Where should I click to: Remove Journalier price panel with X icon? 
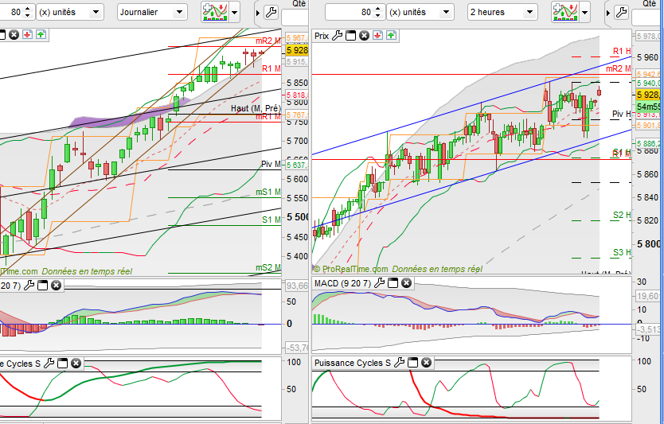pyautogui.click(x=14, y=35)
